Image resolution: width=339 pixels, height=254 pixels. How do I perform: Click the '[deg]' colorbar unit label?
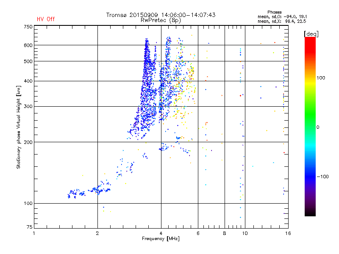[311, 34]
